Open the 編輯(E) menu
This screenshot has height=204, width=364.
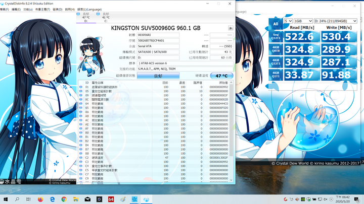[16, 10]
